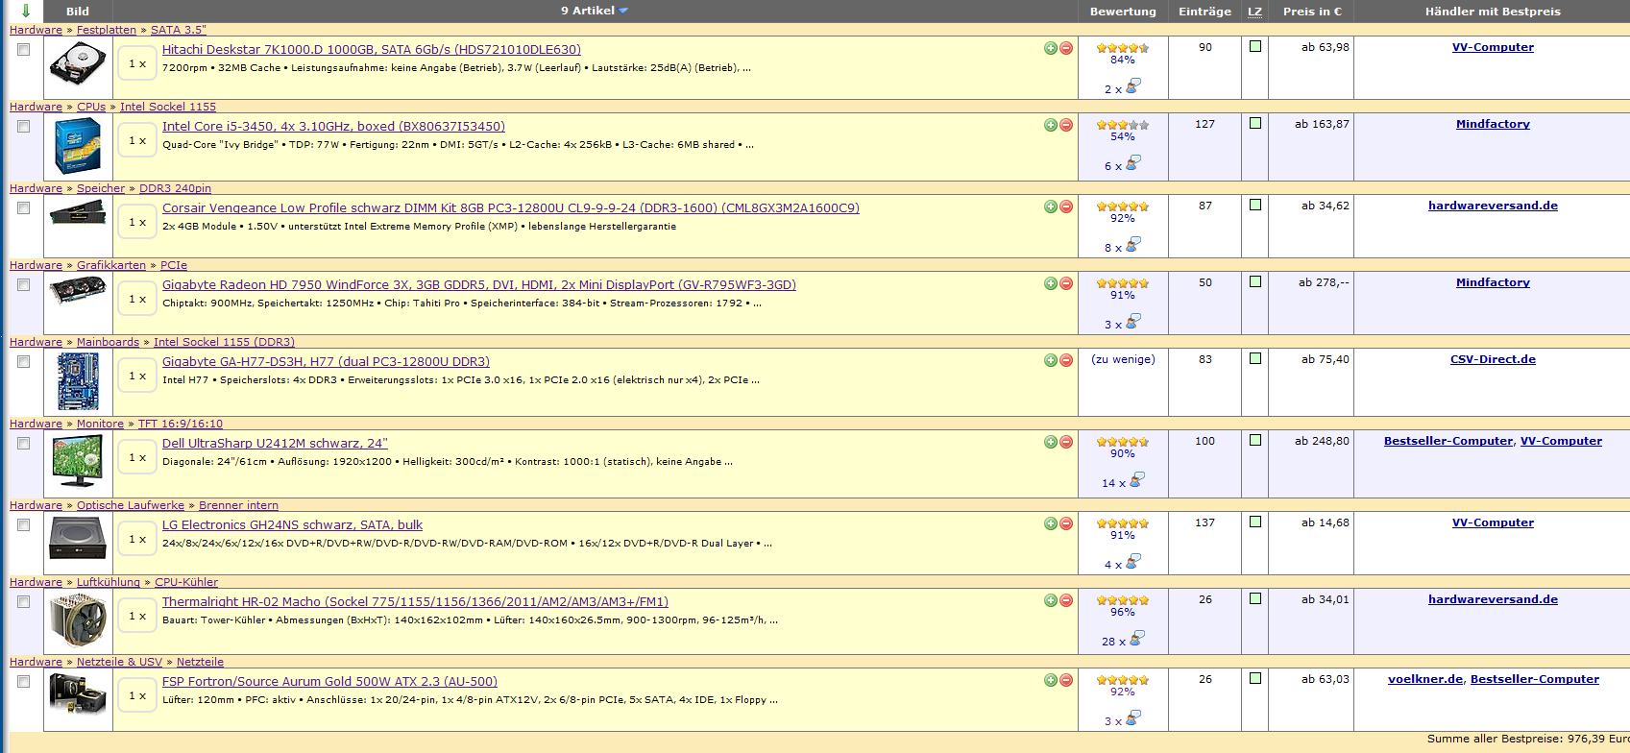Visit CSV-Direct.de dealer link
This screenshot has width=1630, height=753.
(1493, 359)
